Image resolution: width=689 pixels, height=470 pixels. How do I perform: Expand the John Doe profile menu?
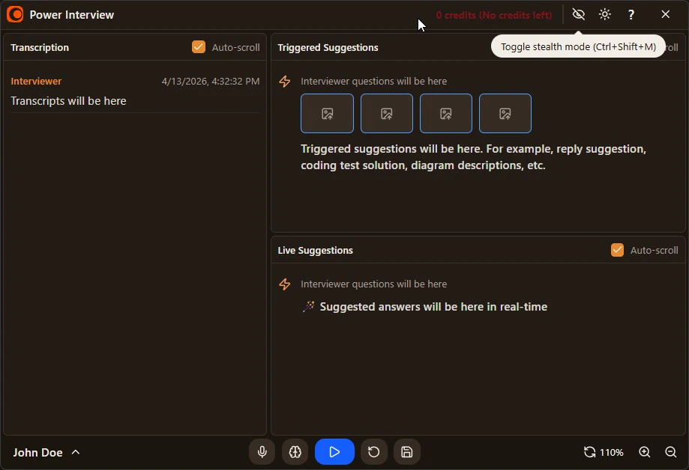(x=46, y=453)
